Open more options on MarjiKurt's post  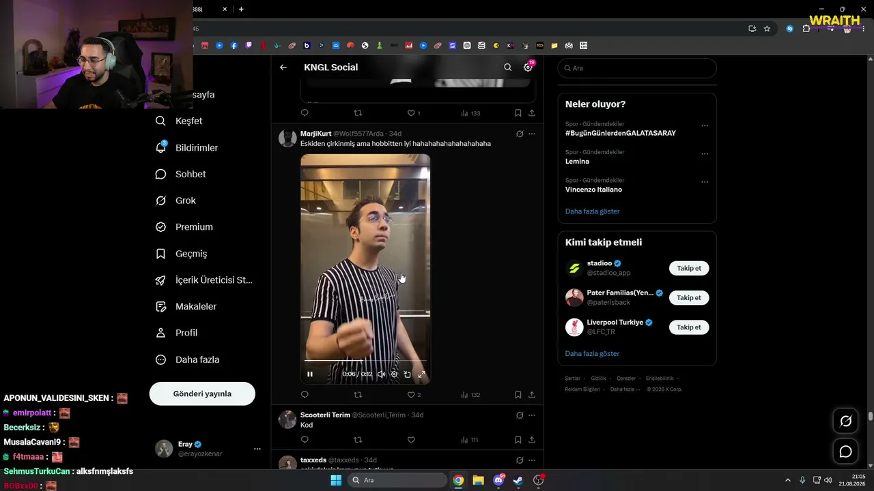(532, 134)
